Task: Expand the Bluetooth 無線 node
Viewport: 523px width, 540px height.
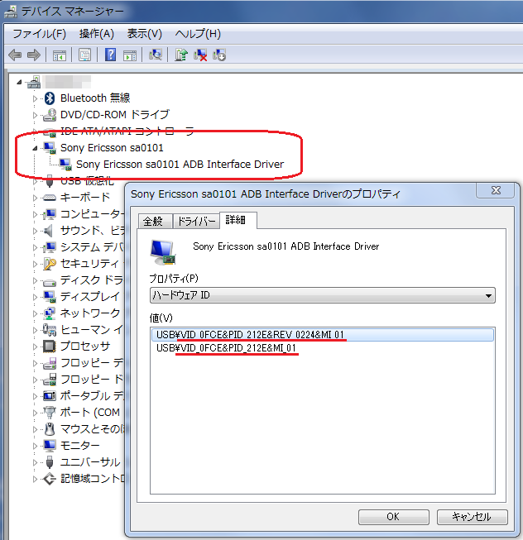Action: pyautogui.click(x=35, y=98)
